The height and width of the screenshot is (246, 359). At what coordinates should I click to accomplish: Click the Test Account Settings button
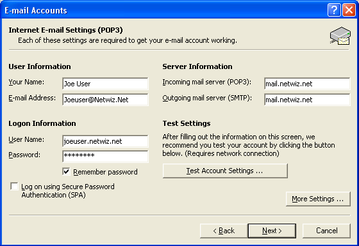tap(225, 171)
